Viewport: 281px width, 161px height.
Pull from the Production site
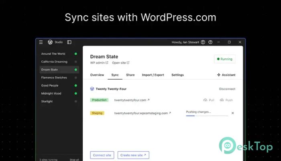click(x=209, y=100)
